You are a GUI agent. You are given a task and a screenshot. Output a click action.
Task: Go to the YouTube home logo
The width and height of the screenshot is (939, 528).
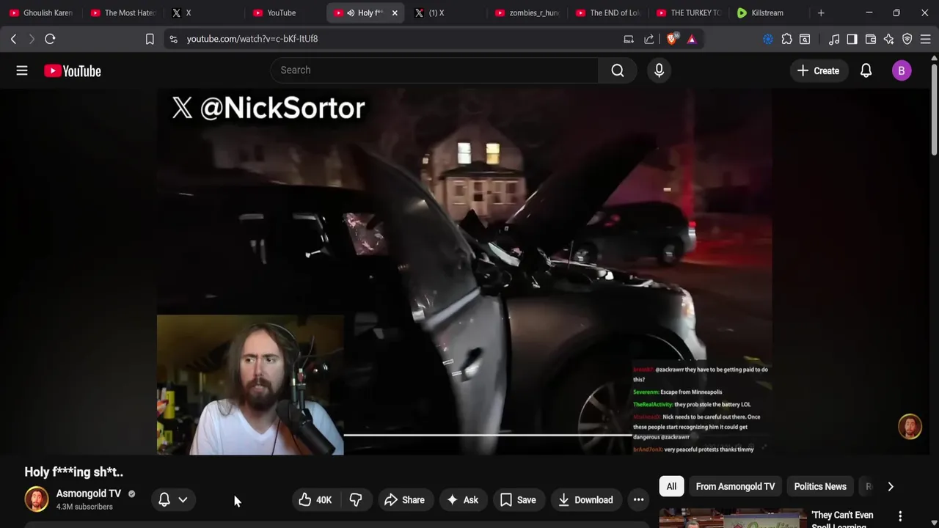[73, 71]
